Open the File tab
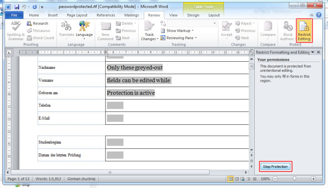 coord(14,15)
